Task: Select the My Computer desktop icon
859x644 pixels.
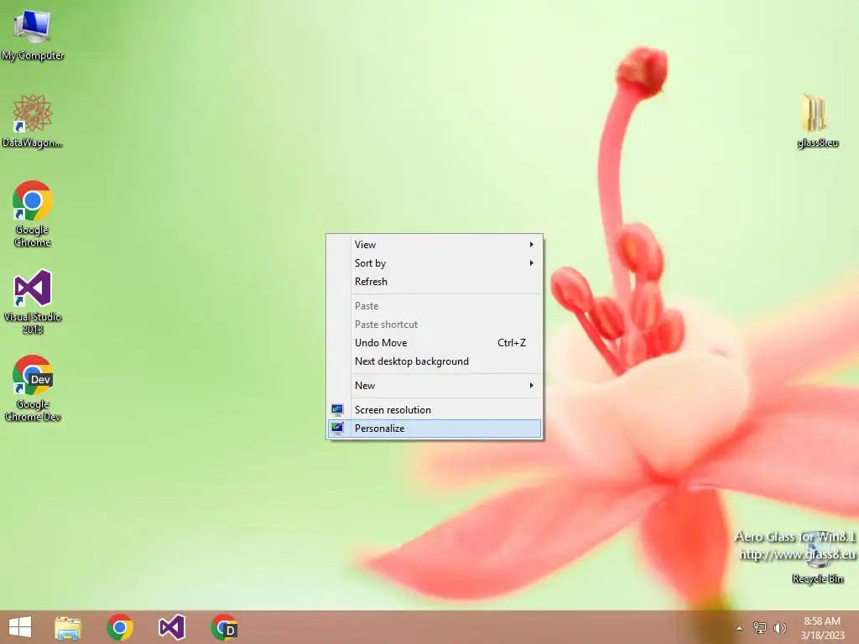Action: 33,35
